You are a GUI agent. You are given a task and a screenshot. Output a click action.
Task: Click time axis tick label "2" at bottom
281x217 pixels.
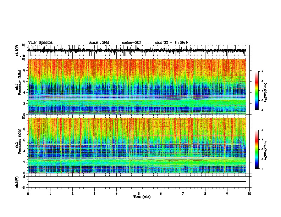(x=72, y=194)
